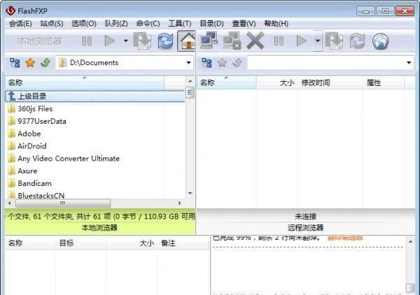Click local horizontal scrollbar left arrow
Image resolution: width=420 pixels, height=295 pixels.
pos(10,203)
